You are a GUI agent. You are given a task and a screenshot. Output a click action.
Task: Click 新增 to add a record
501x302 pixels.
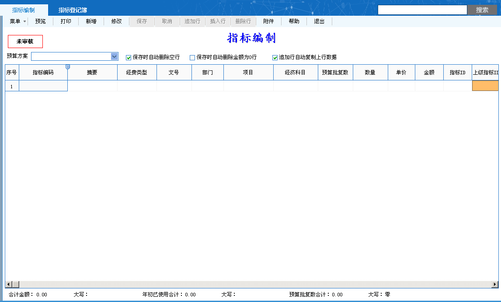(91, 21)
